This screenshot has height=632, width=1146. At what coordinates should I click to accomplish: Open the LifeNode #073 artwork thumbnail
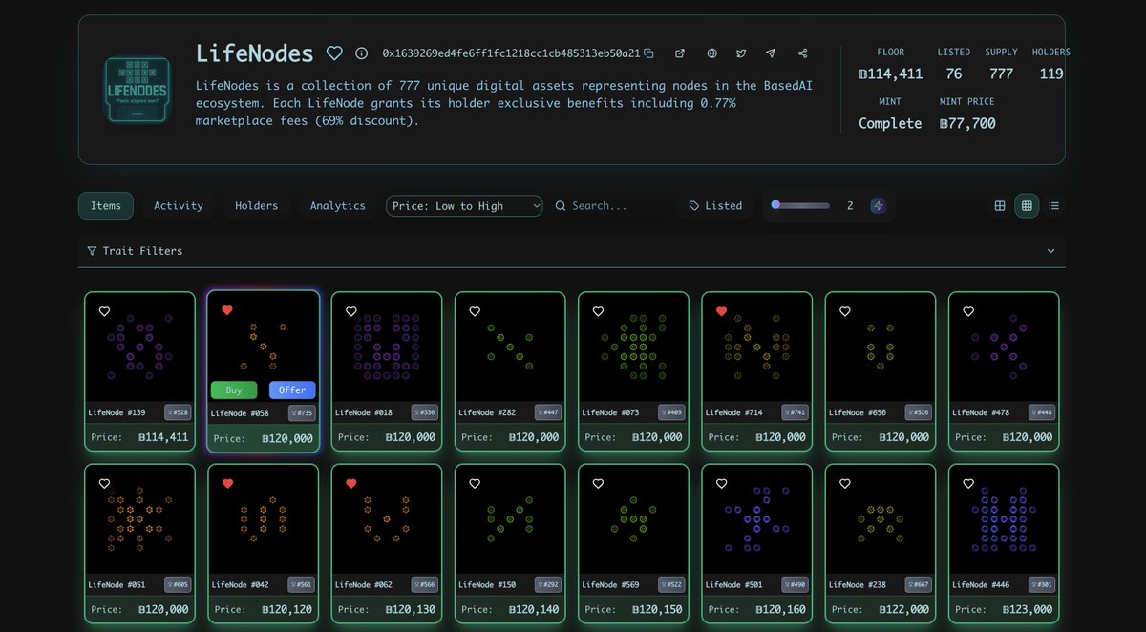634,347
